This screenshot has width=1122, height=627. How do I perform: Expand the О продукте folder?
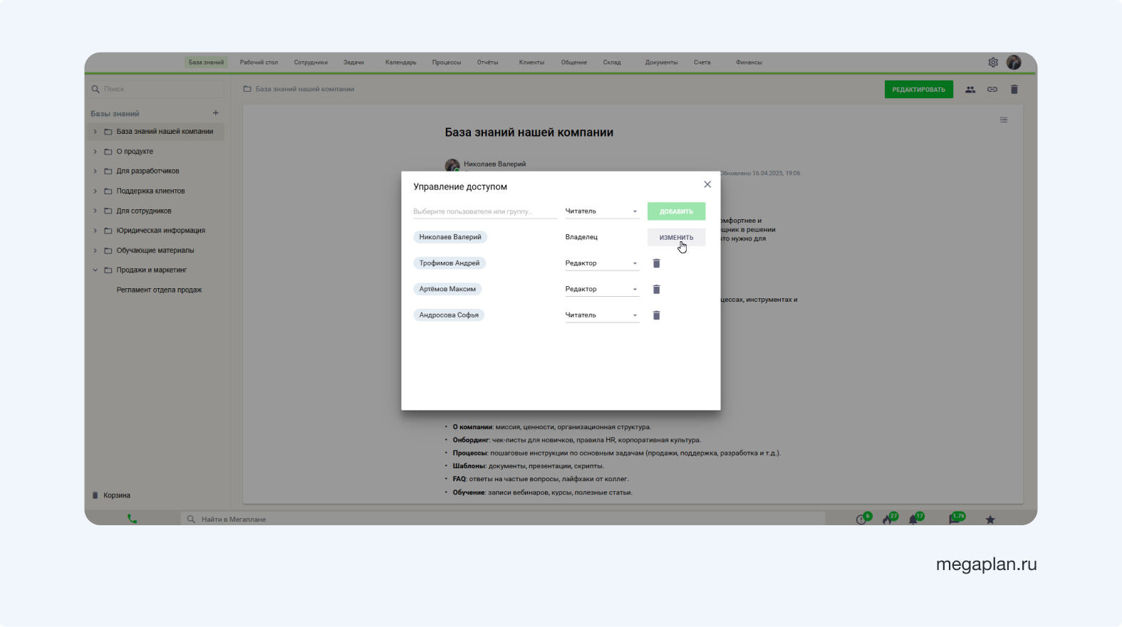click(95, 152)
